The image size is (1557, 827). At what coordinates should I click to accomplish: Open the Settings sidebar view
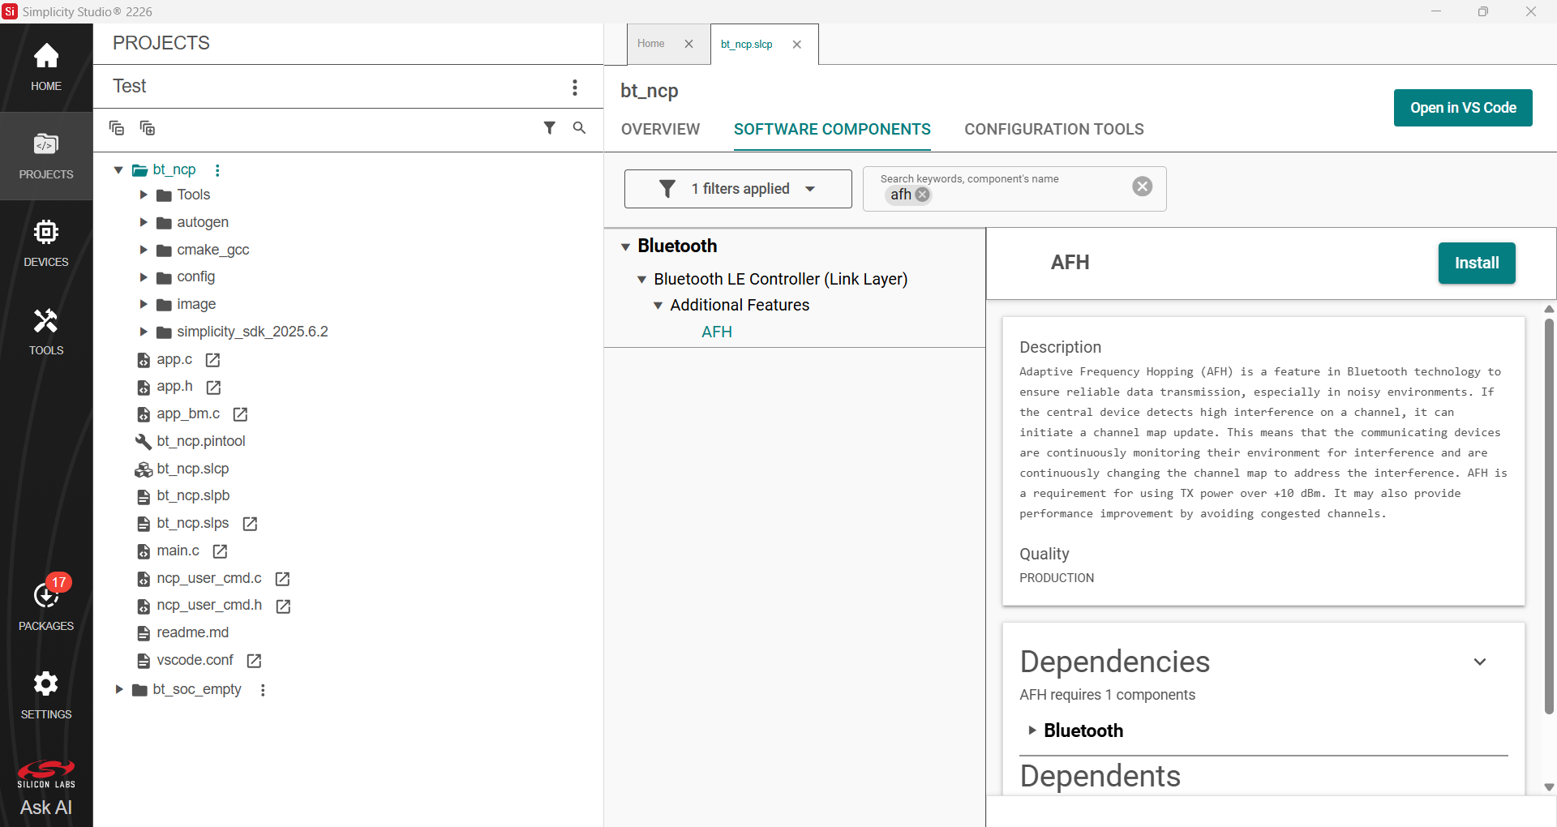point(46,695)
